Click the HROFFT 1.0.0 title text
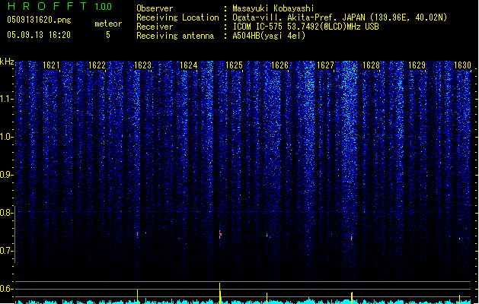The width and height of the screenshot is (479, 304). coord(60,6)
